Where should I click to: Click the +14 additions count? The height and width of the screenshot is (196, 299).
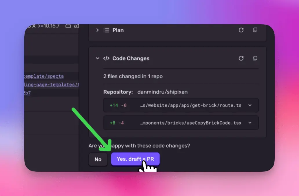click(x=114, y=105)
